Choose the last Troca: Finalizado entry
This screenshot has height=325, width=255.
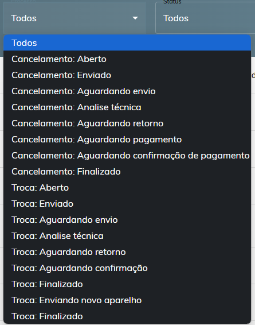pyautogui.click(x=127, y=316)
